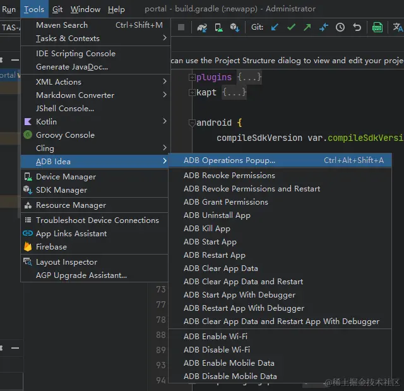Show Git history clock icon
This screenshot has width=404, height=391.
[340, 27]
